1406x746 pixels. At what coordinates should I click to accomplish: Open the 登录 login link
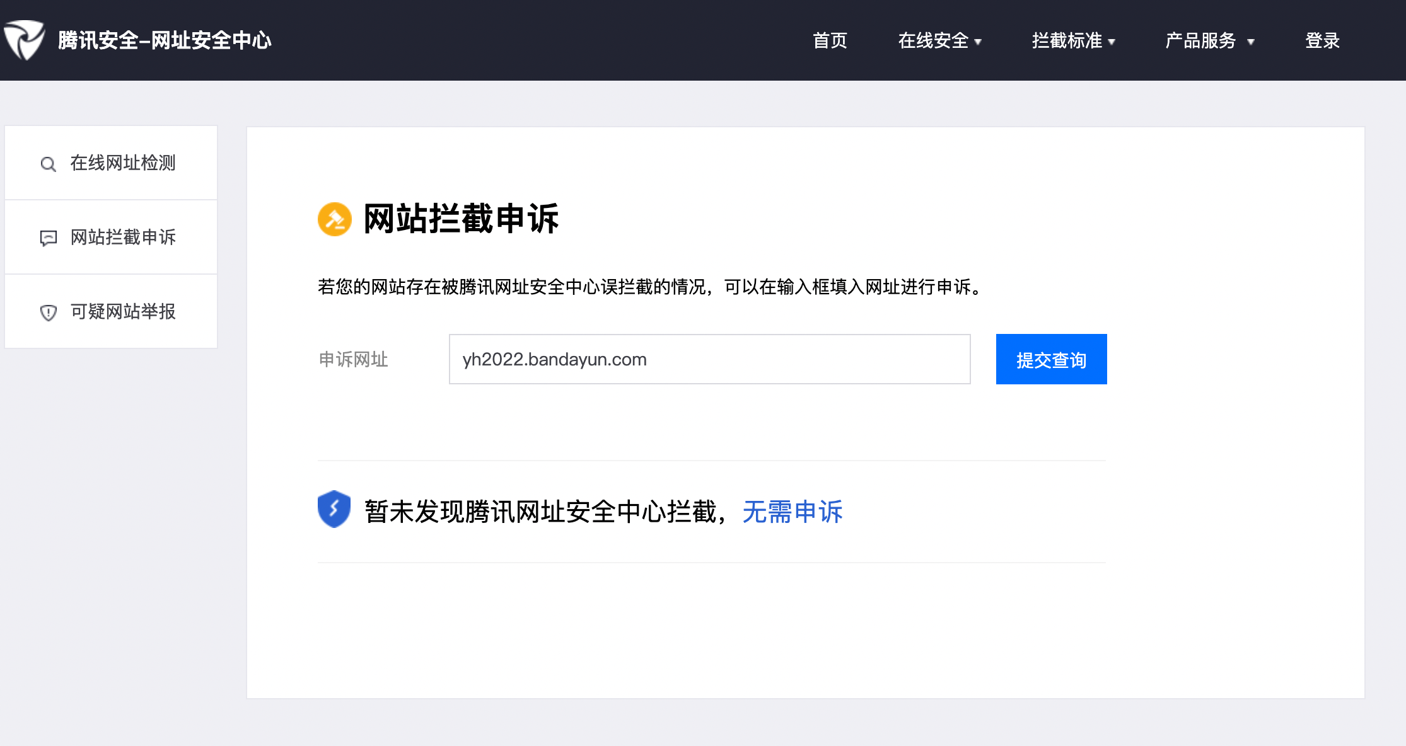coord(1322,40)
